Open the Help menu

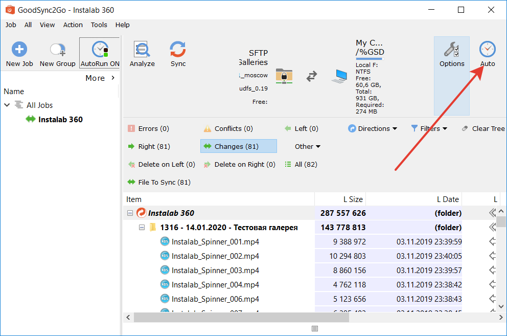(123, 25)
